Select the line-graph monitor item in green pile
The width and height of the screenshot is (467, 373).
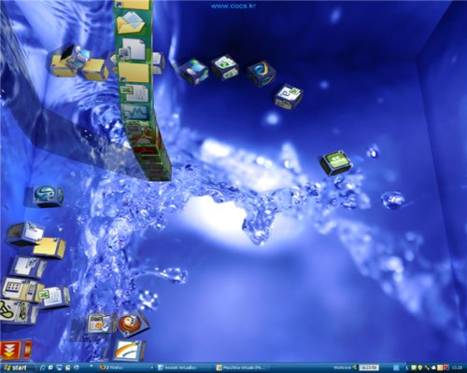[x=135, y=112]
